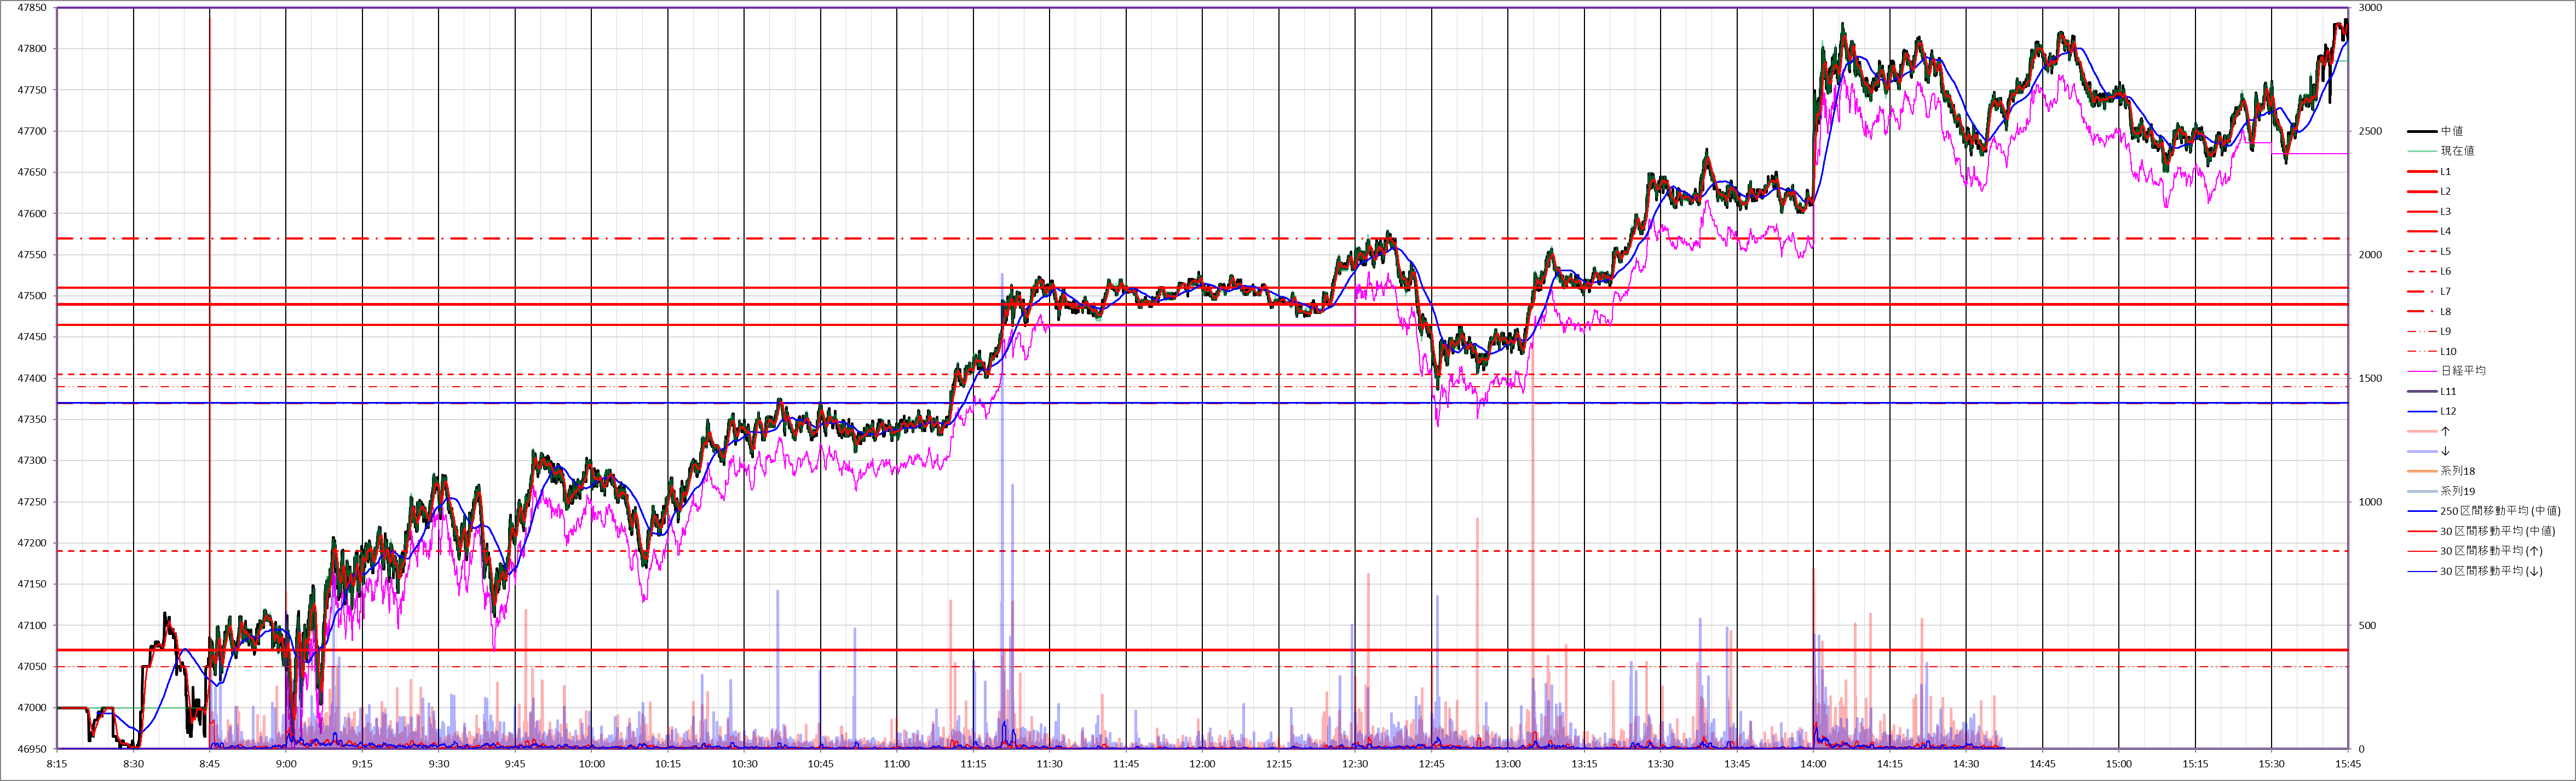Click the 中値 legend entry
This screenshot has height=781, width=2576.
(2451, 131)
